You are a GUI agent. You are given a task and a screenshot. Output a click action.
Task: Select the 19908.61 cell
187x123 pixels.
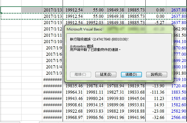pyautogui.click(x=73, y=105)
